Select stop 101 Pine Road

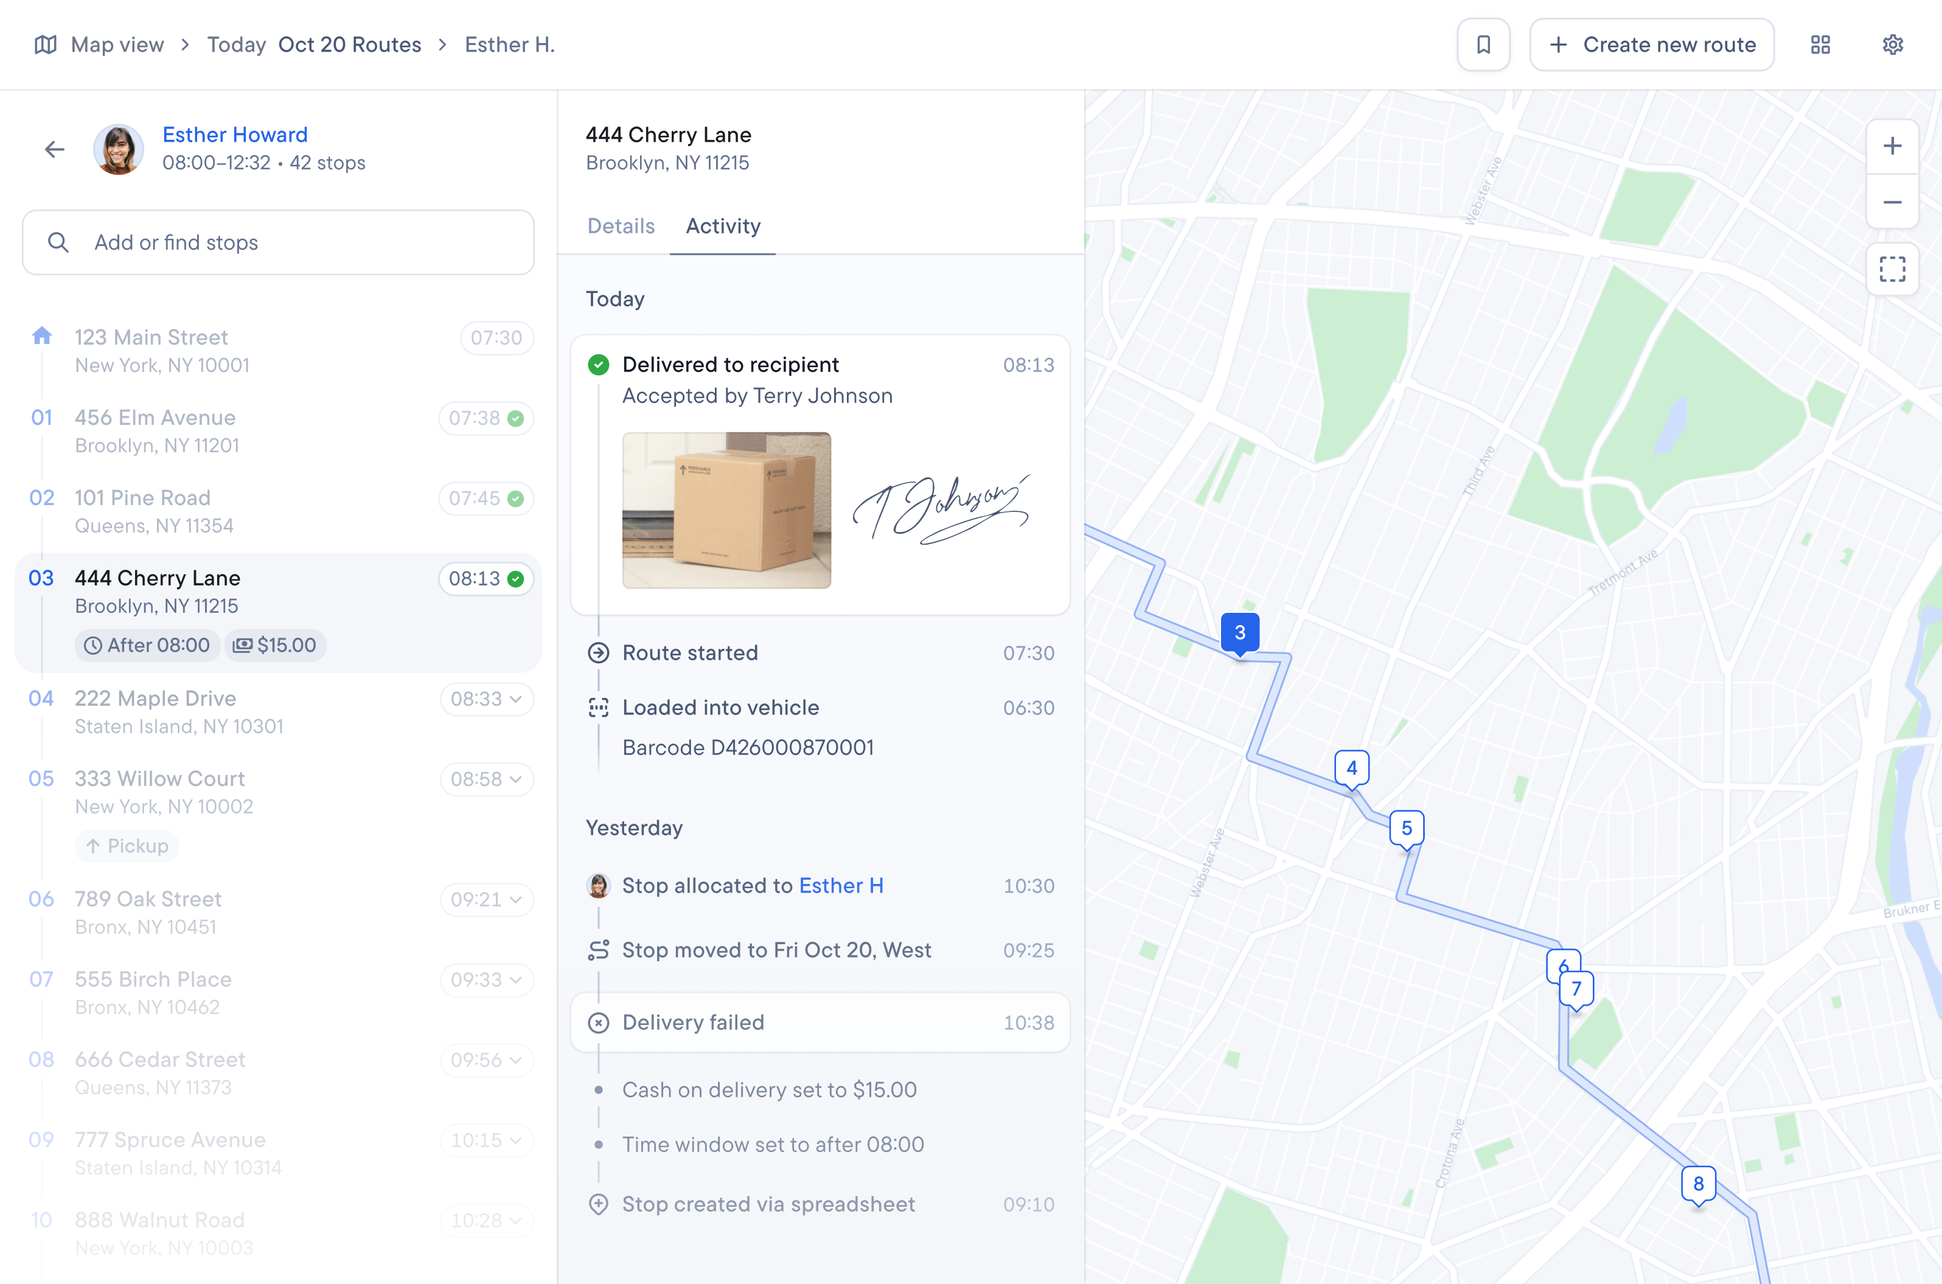[279, 511]
